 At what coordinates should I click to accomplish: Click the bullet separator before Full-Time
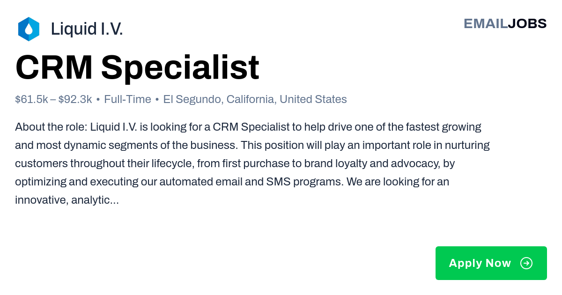(x=98, y=100)
